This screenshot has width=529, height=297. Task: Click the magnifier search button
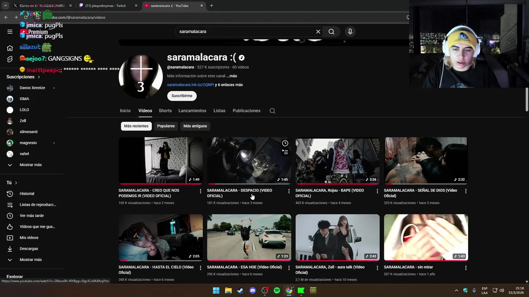[x=331, y=31]
